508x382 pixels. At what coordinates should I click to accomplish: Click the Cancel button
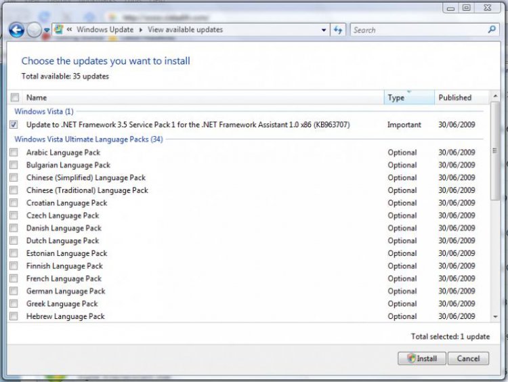pyautogui.click(x=468, y=358)
